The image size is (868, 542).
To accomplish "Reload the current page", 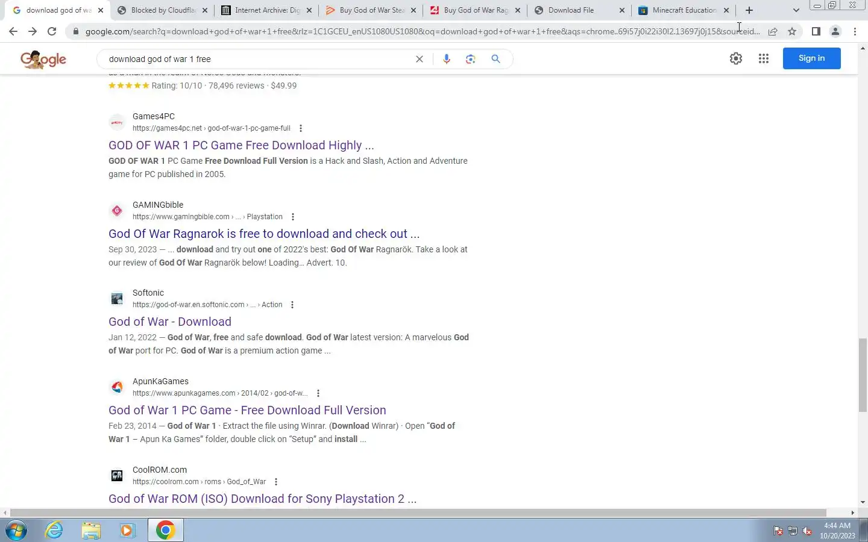I will click(52, 31).
